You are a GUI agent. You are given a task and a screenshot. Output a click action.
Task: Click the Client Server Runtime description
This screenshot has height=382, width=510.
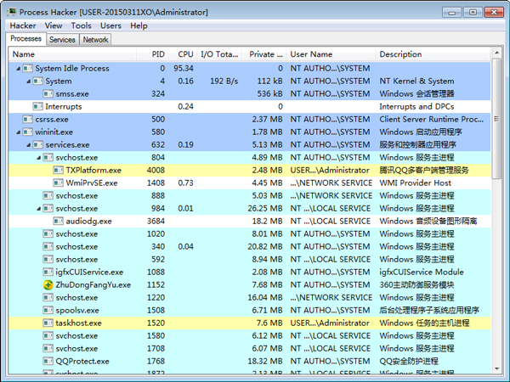(431, 119)
